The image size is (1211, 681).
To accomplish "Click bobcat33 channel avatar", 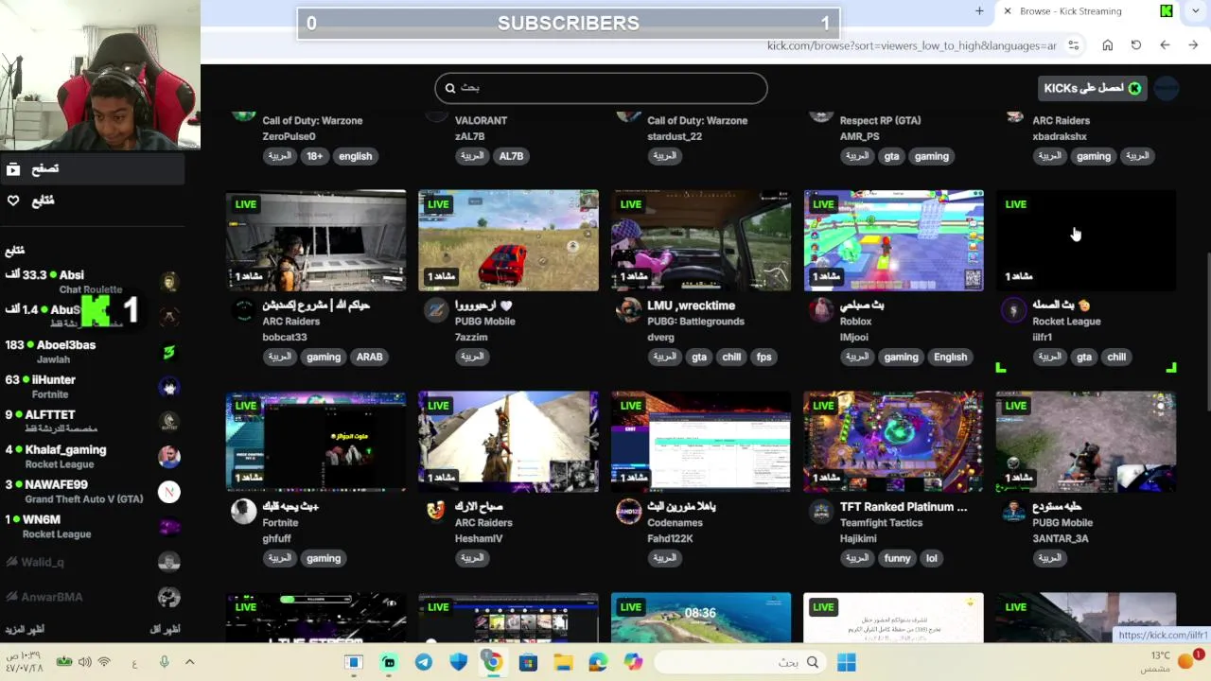I will [x=244, y=310].
